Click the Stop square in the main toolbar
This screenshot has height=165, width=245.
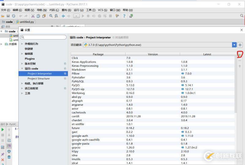coord(111,16)
